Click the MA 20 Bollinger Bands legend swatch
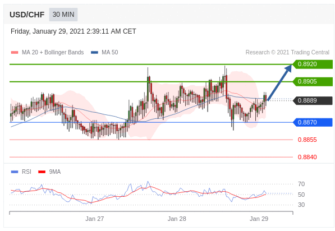This screenshot has height=231, width=335. pos(15,52)
